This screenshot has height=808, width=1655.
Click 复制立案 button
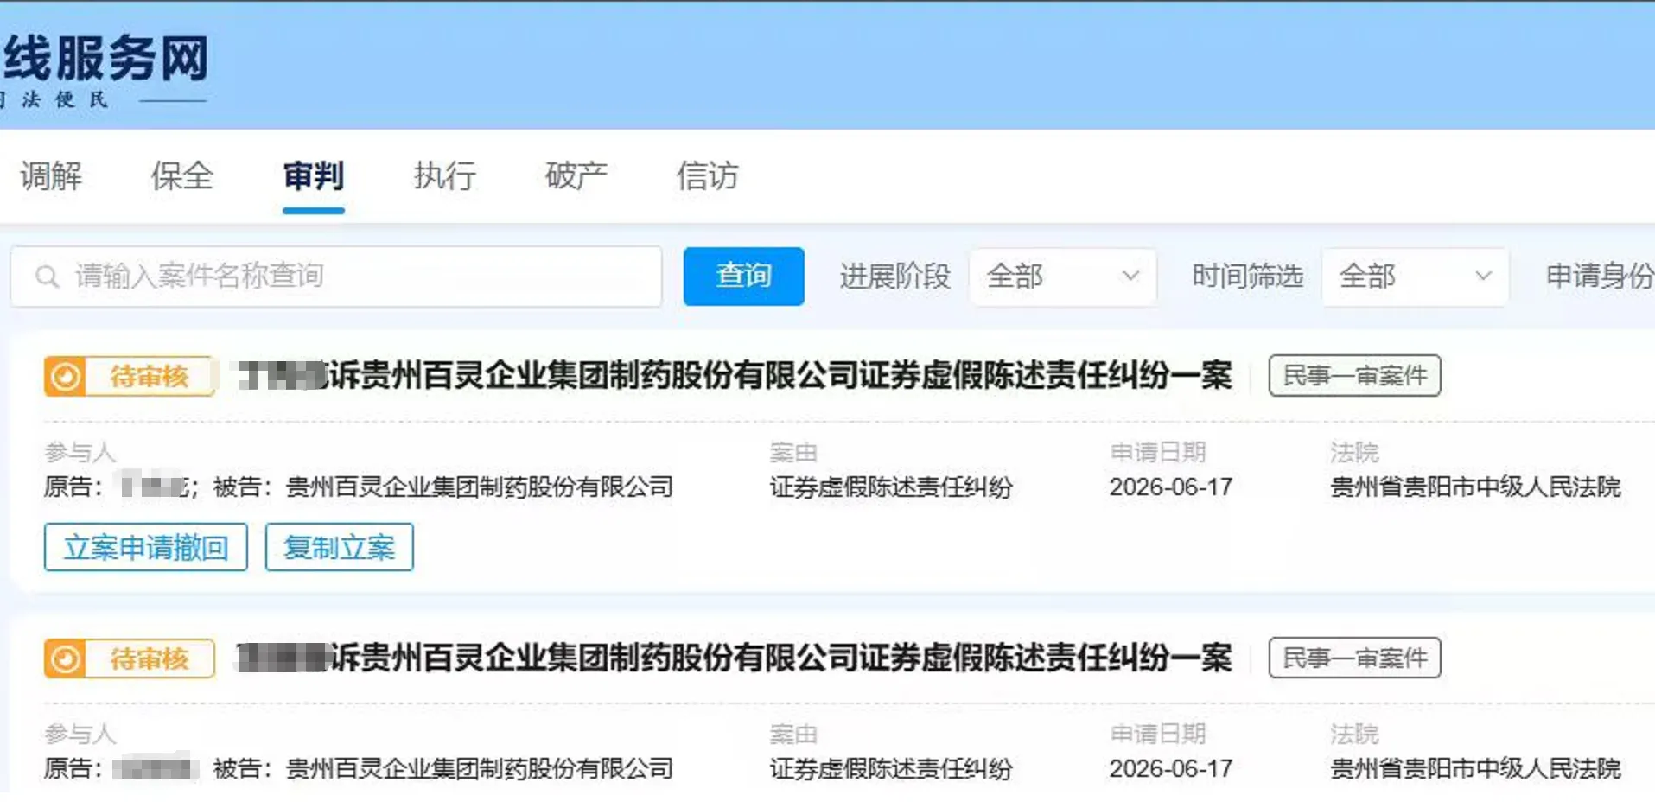click(339, 547)
